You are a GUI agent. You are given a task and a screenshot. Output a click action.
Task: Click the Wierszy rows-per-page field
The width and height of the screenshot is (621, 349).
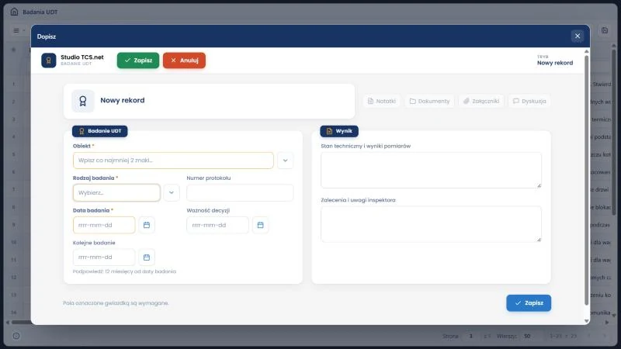coord(532,336)
